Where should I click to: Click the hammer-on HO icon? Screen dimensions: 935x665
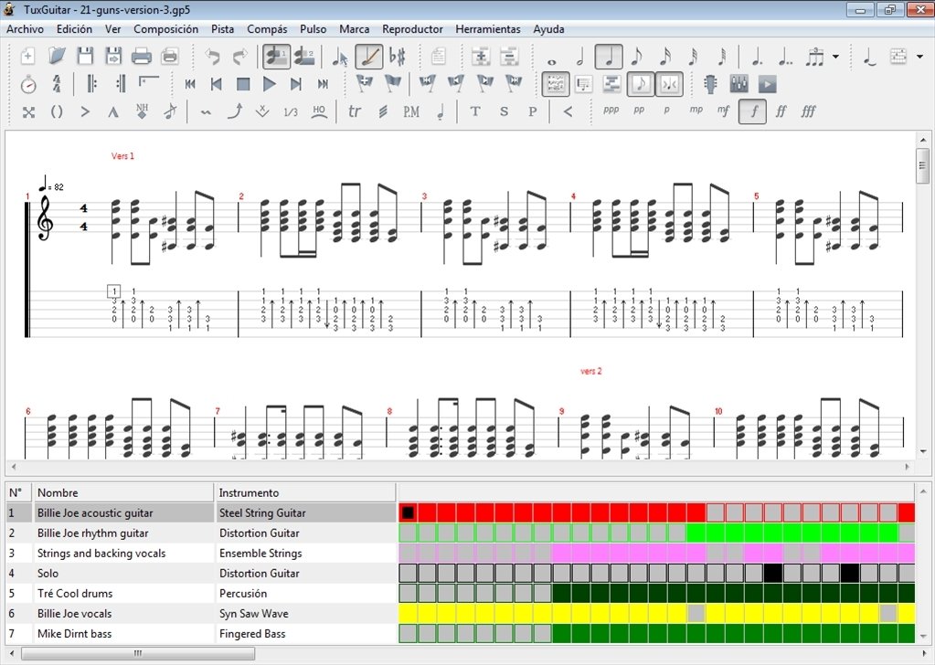320,111
